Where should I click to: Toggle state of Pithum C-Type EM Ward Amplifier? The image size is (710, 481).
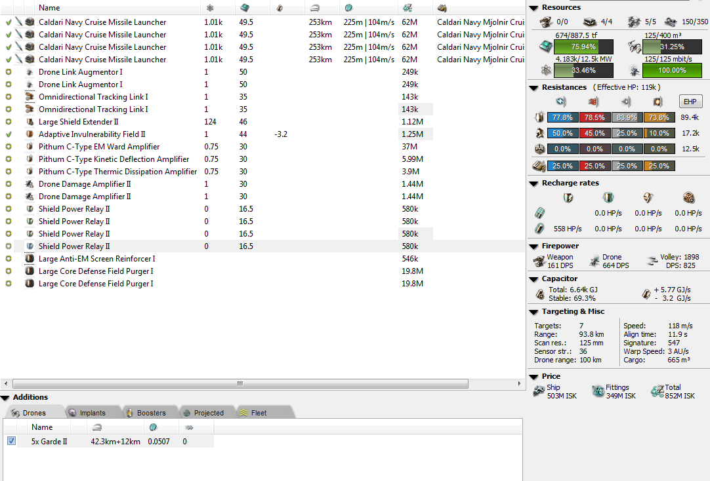click(8, 147)
